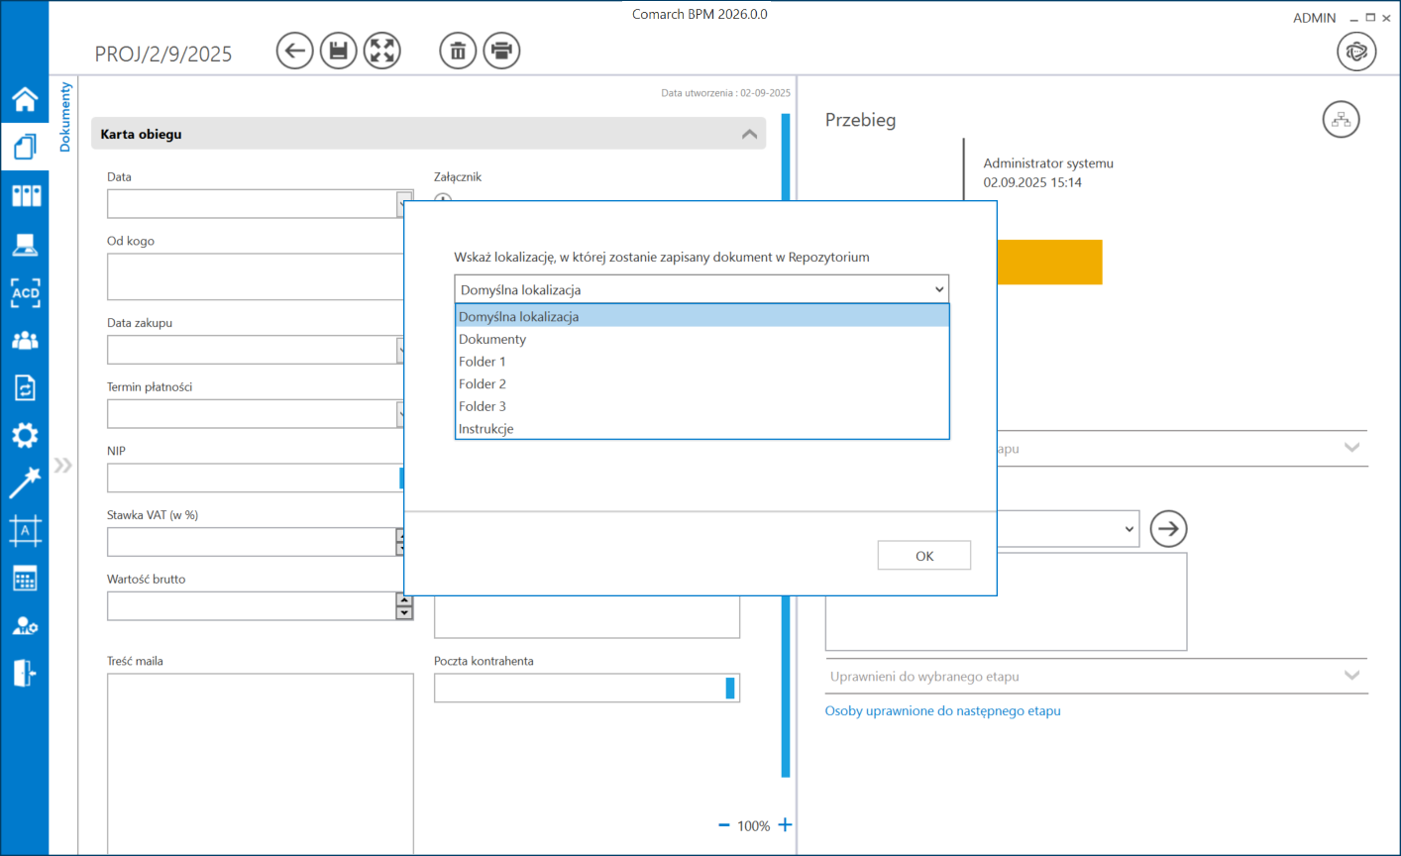Open the workflow diagram icon in Przebieg
The height and width of the screenshot is (856, 1401).
[1341, 120]
